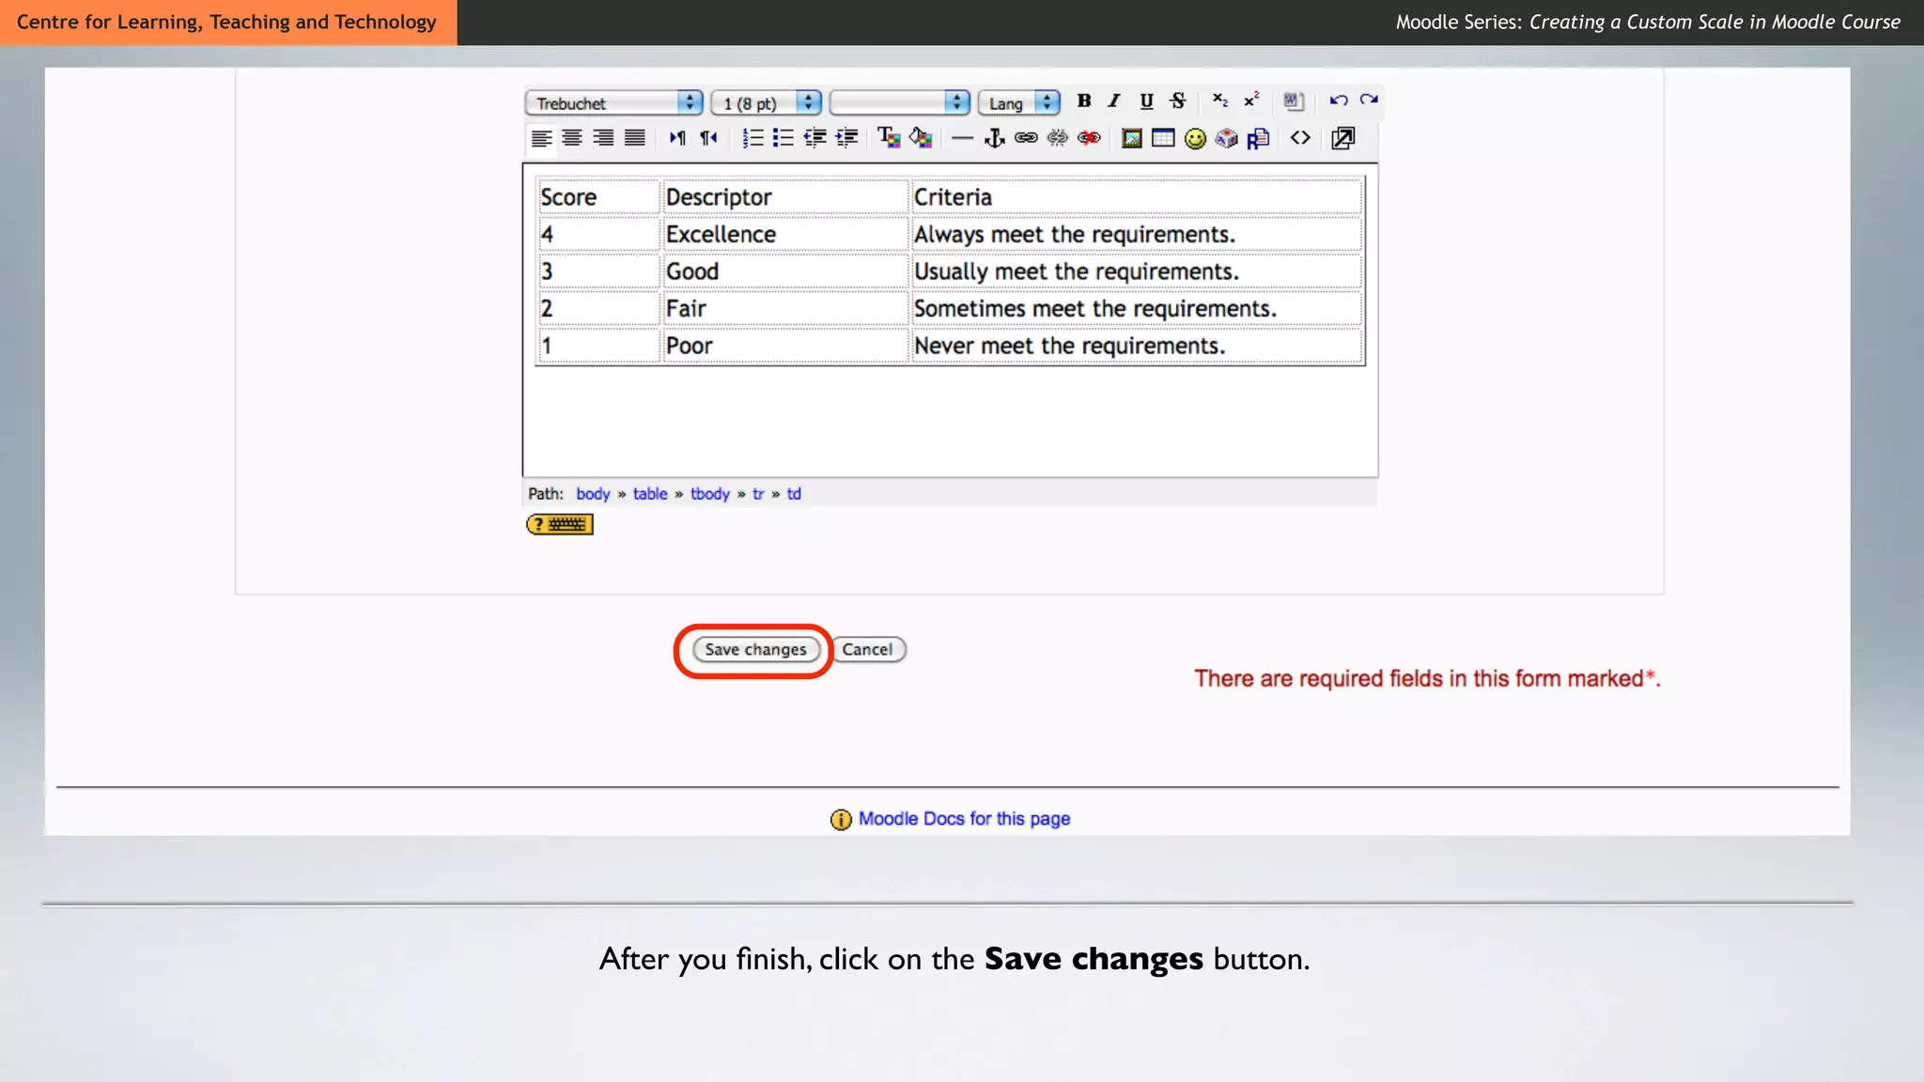1924x1082 pixels.
Task: Click the keyboard shortcuts help icon
Action: 560,524
